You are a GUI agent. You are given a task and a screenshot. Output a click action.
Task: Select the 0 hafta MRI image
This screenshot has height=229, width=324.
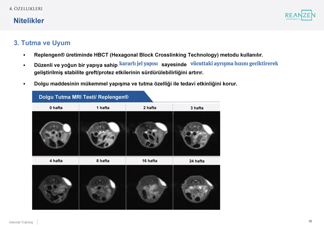(55, 134)
